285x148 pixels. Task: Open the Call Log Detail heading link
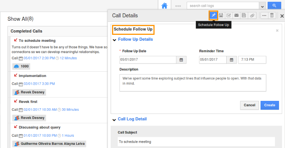(x=132, y=119)
